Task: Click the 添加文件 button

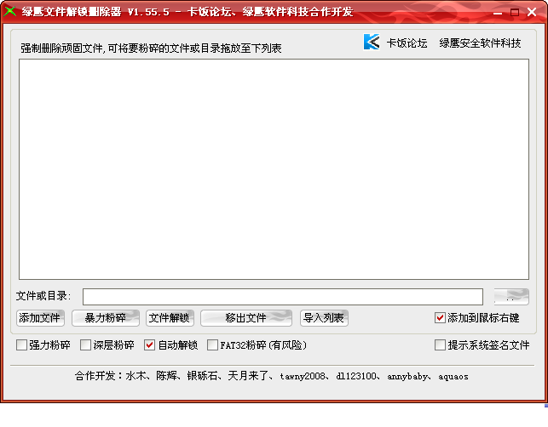Action: coord(40,318)
